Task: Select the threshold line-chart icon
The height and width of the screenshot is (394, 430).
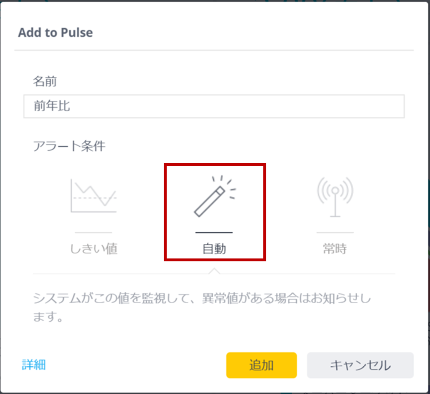Action: click(x=94, y=196)
